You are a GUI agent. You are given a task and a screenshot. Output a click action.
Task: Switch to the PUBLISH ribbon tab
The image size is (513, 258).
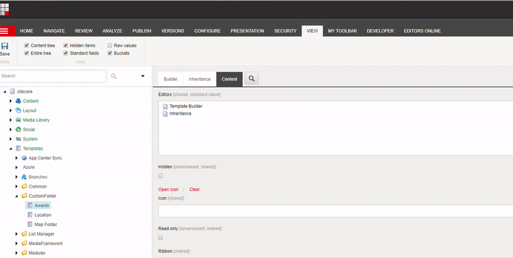tap(142, 31)
